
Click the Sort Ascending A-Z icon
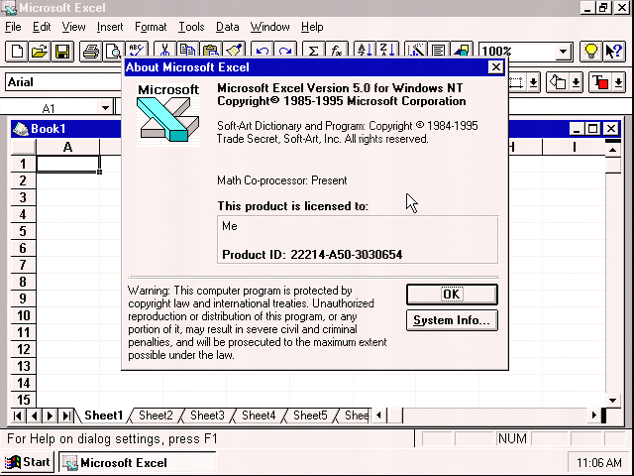(x=365, y=51)
